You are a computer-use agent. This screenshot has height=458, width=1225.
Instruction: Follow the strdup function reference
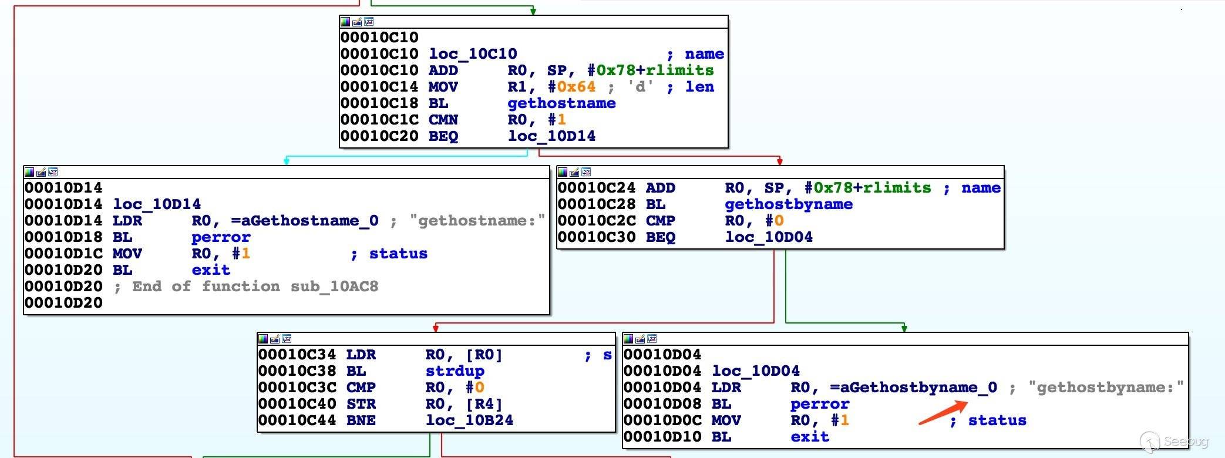point(455,371)
